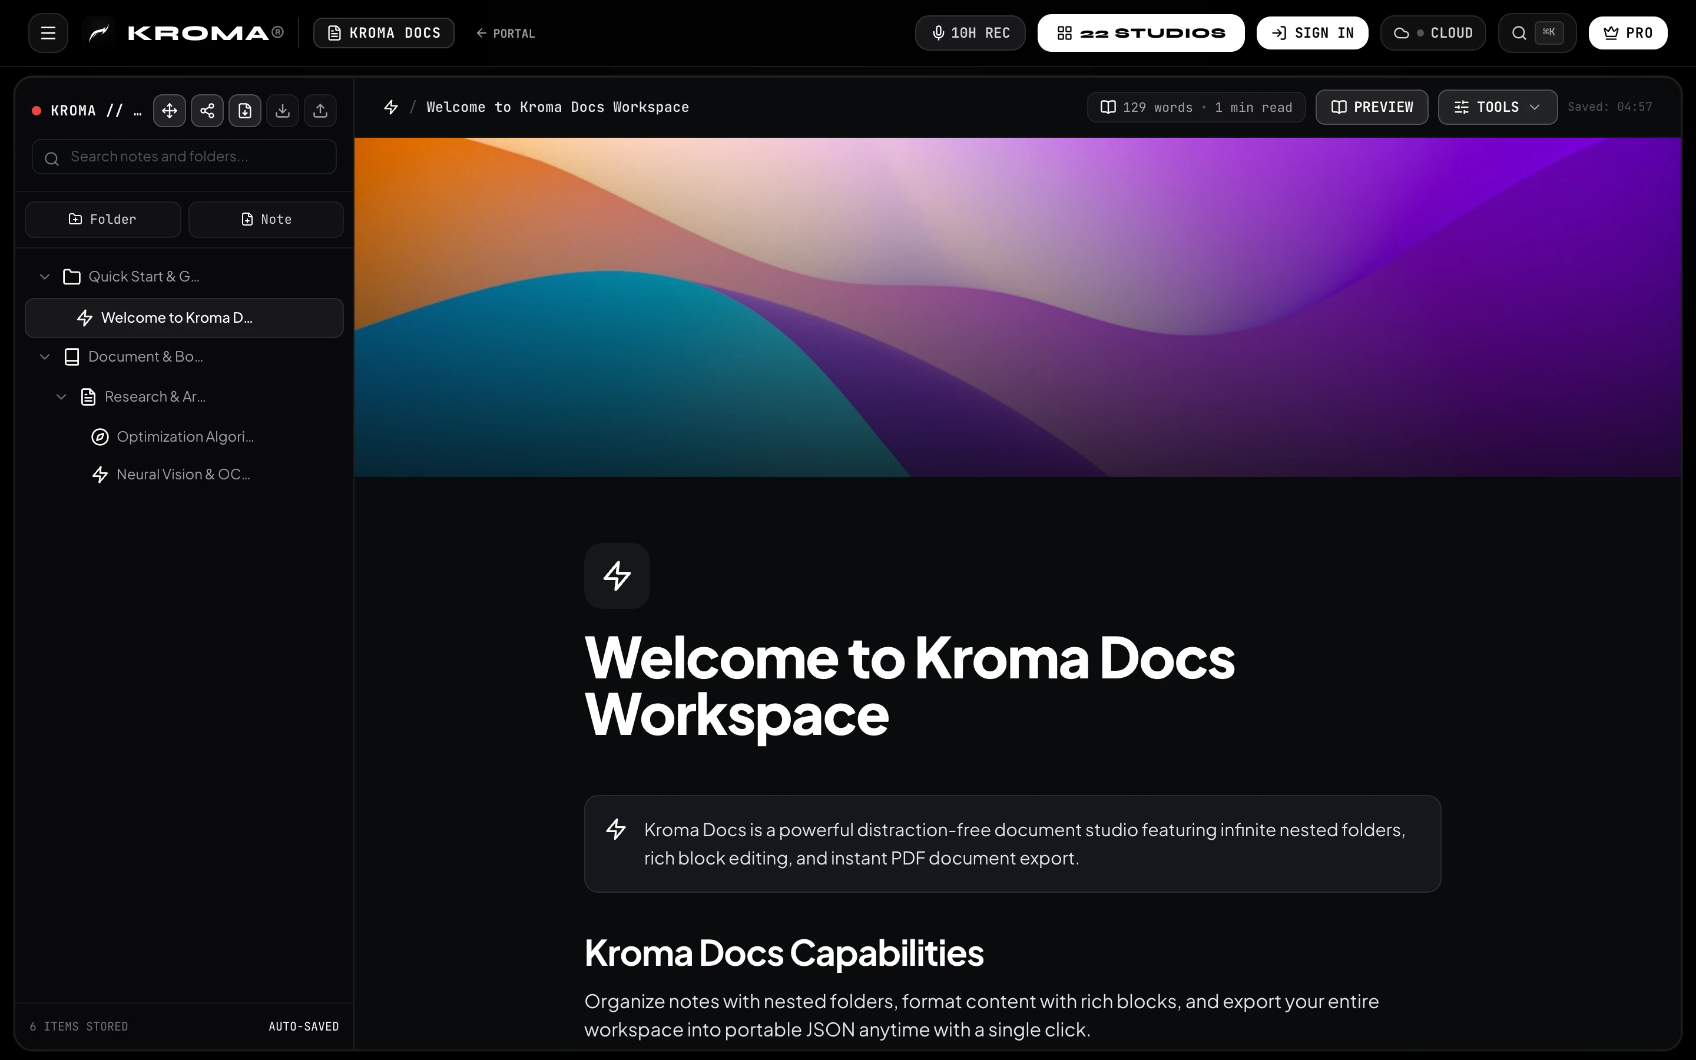
Task: Switch to Preview mode
Action: [1372, 107]
